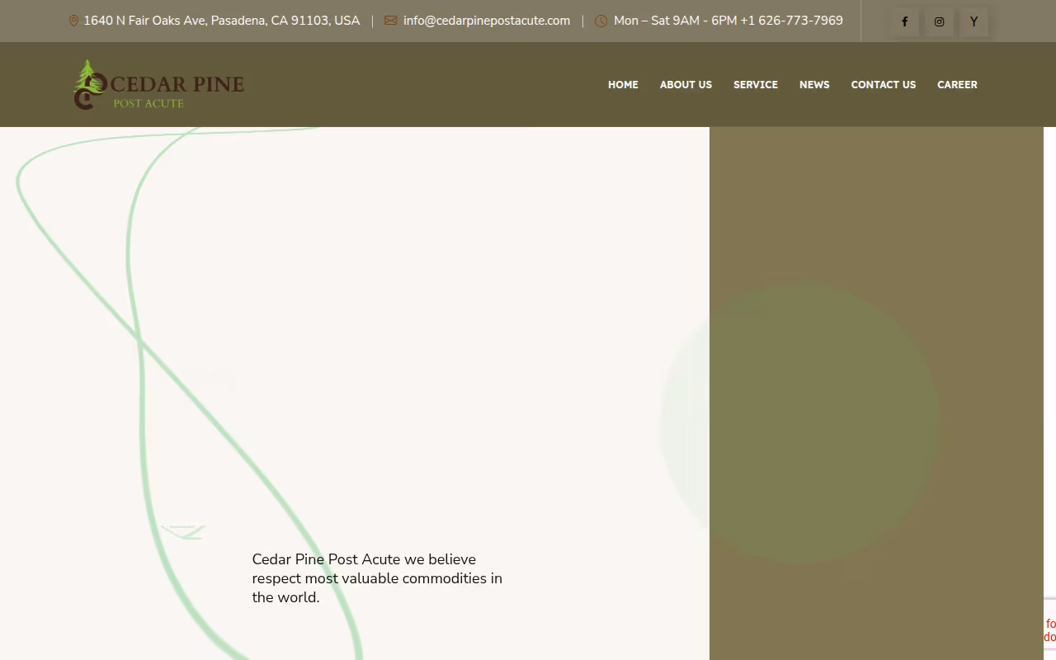Click the 'we believe respect' paragraph
The height and width of the screenshot is (660, 1056).
(377, 578)
